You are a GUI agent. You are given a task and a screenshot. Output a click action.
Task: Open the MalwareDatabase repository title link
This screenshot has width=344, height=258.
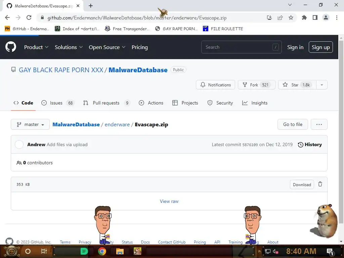click(138, 70)
